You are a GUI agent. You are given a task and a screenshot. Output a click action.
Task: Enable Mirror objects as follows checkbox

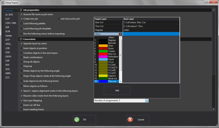pyautogui.click(x=21, y=86)
